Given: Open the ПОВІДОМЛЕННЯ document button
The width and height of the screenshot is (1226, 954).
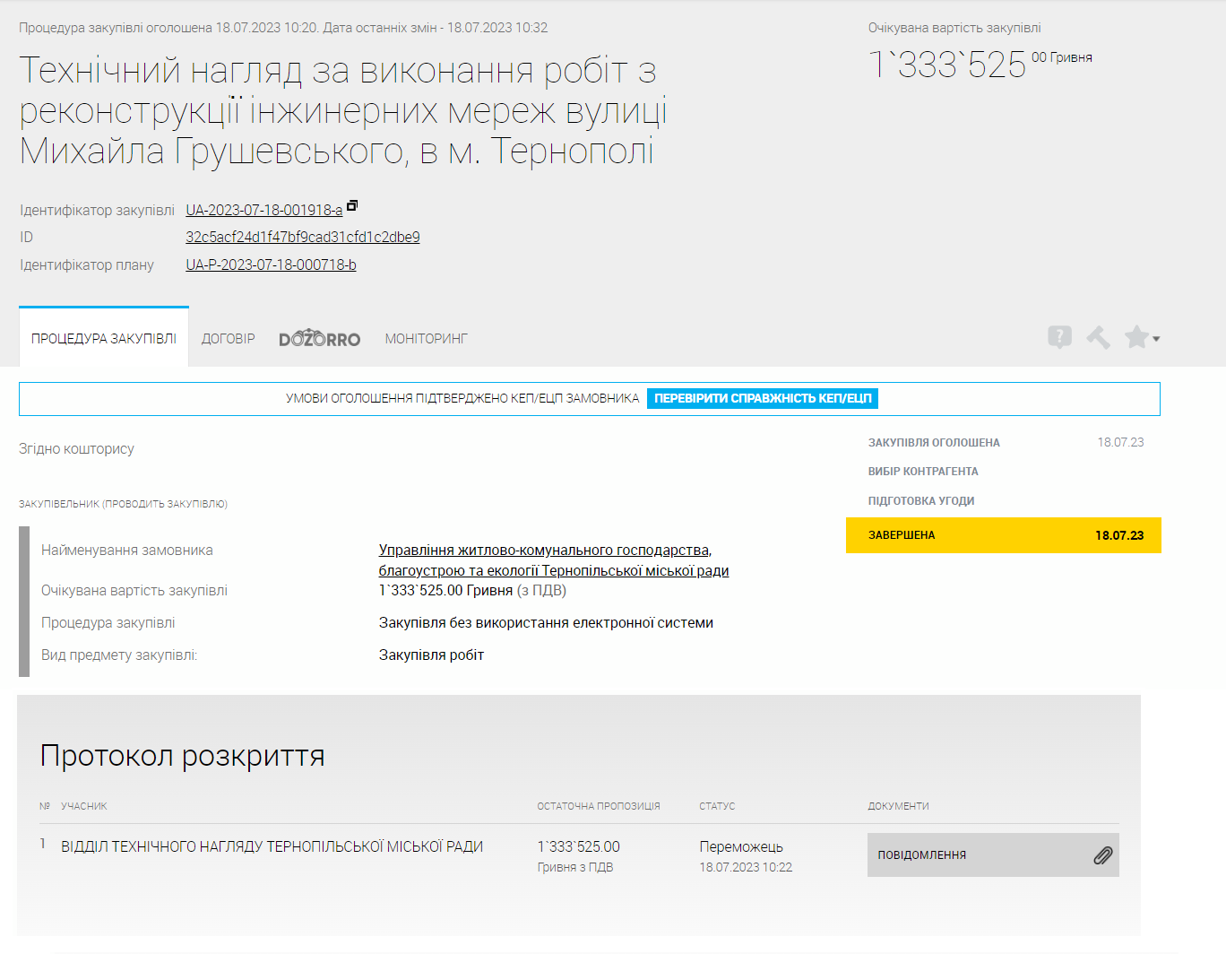Looking at the screenshot, I should 921,855.
